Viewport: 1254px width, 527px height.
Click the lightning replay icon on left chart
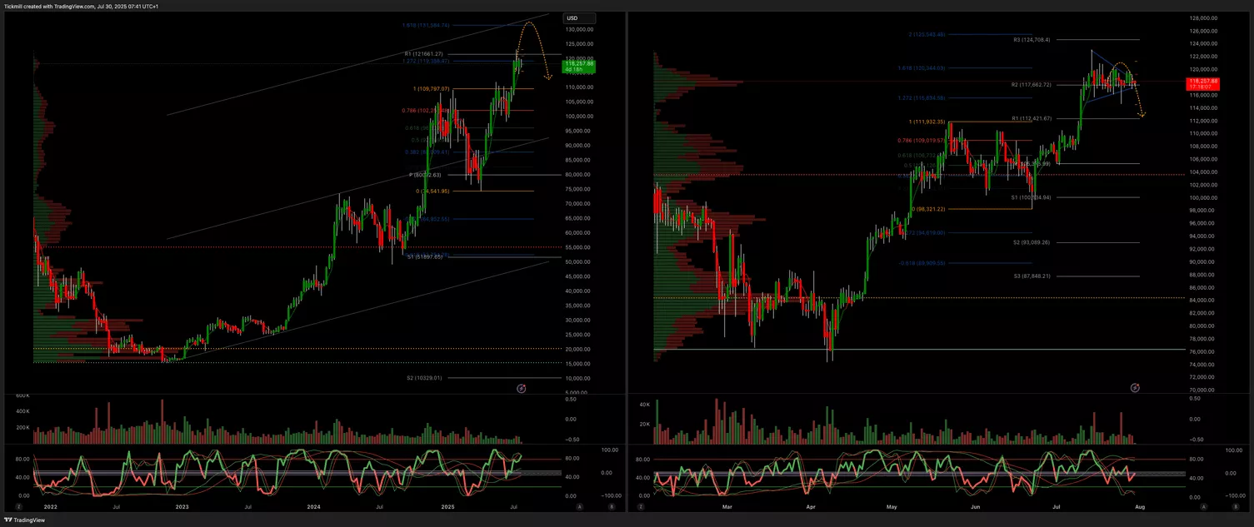(522, 388)
